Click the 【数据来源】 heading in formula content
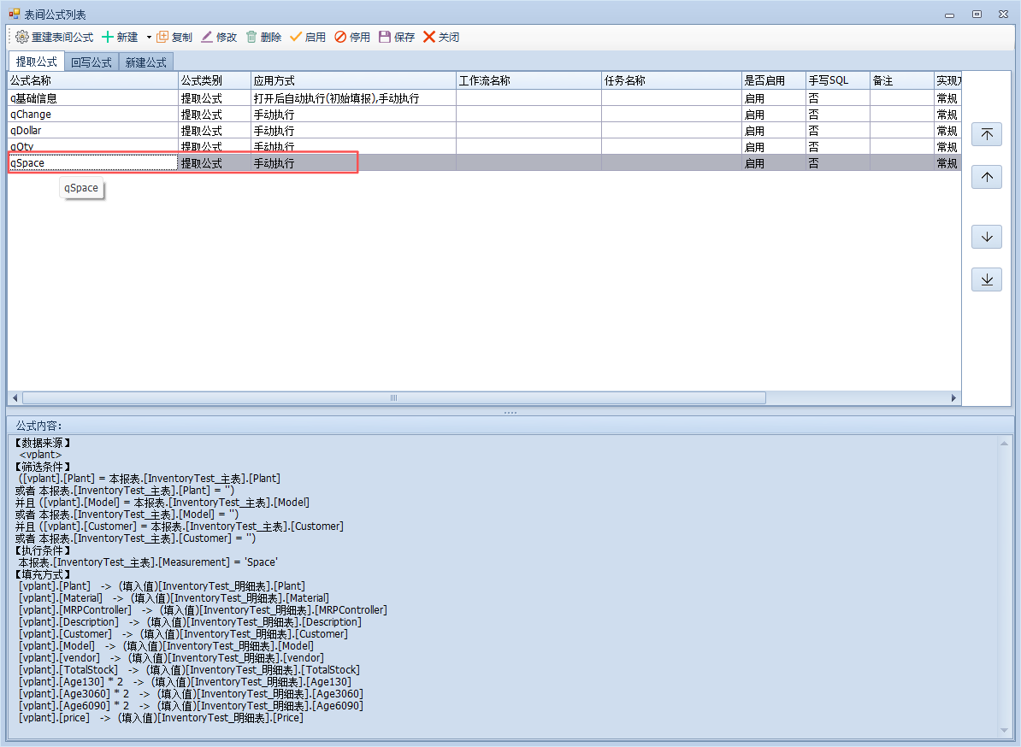The height and width of the screenshot is (747, 1021). coord(43,443)
